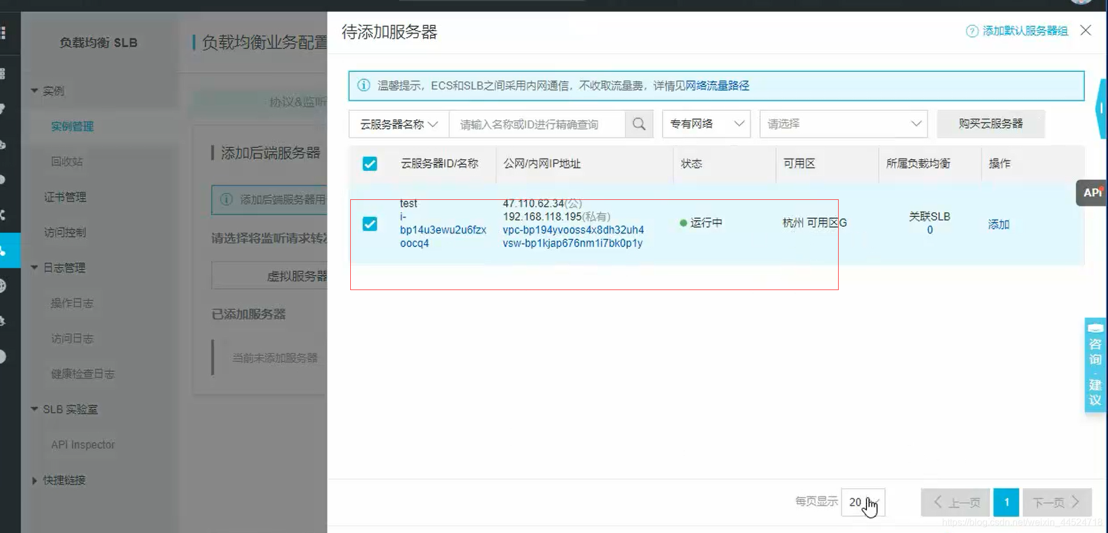The image size is (1108, 533).
Task: Click the 公网/内网IP地址 column header
Action: 542,163
